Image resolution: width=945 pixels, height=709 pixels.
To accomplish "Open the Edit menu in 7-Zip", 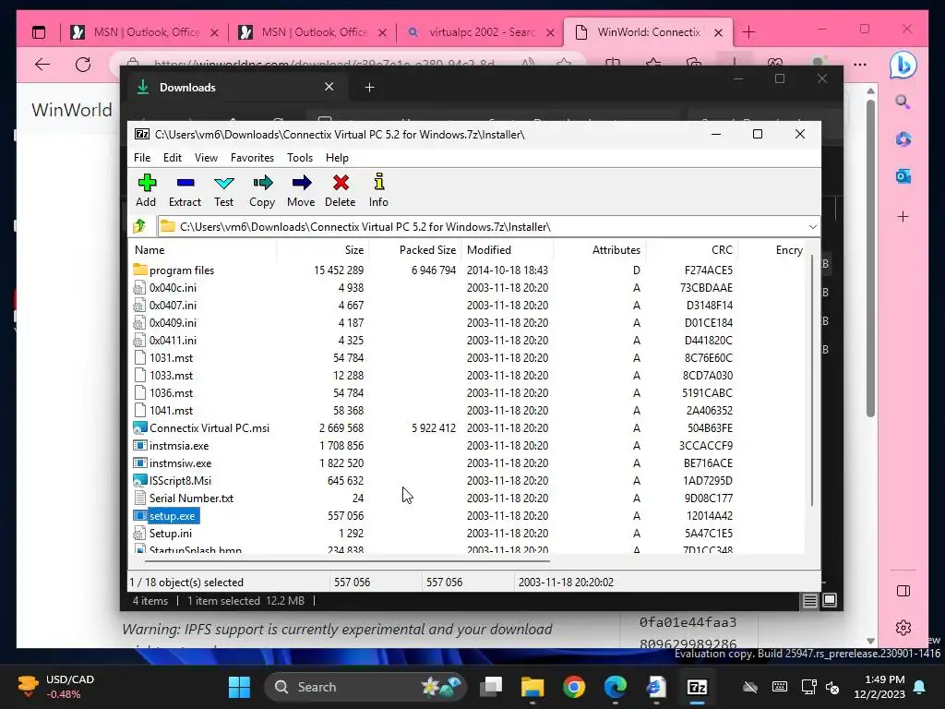I will click(173, 157).
